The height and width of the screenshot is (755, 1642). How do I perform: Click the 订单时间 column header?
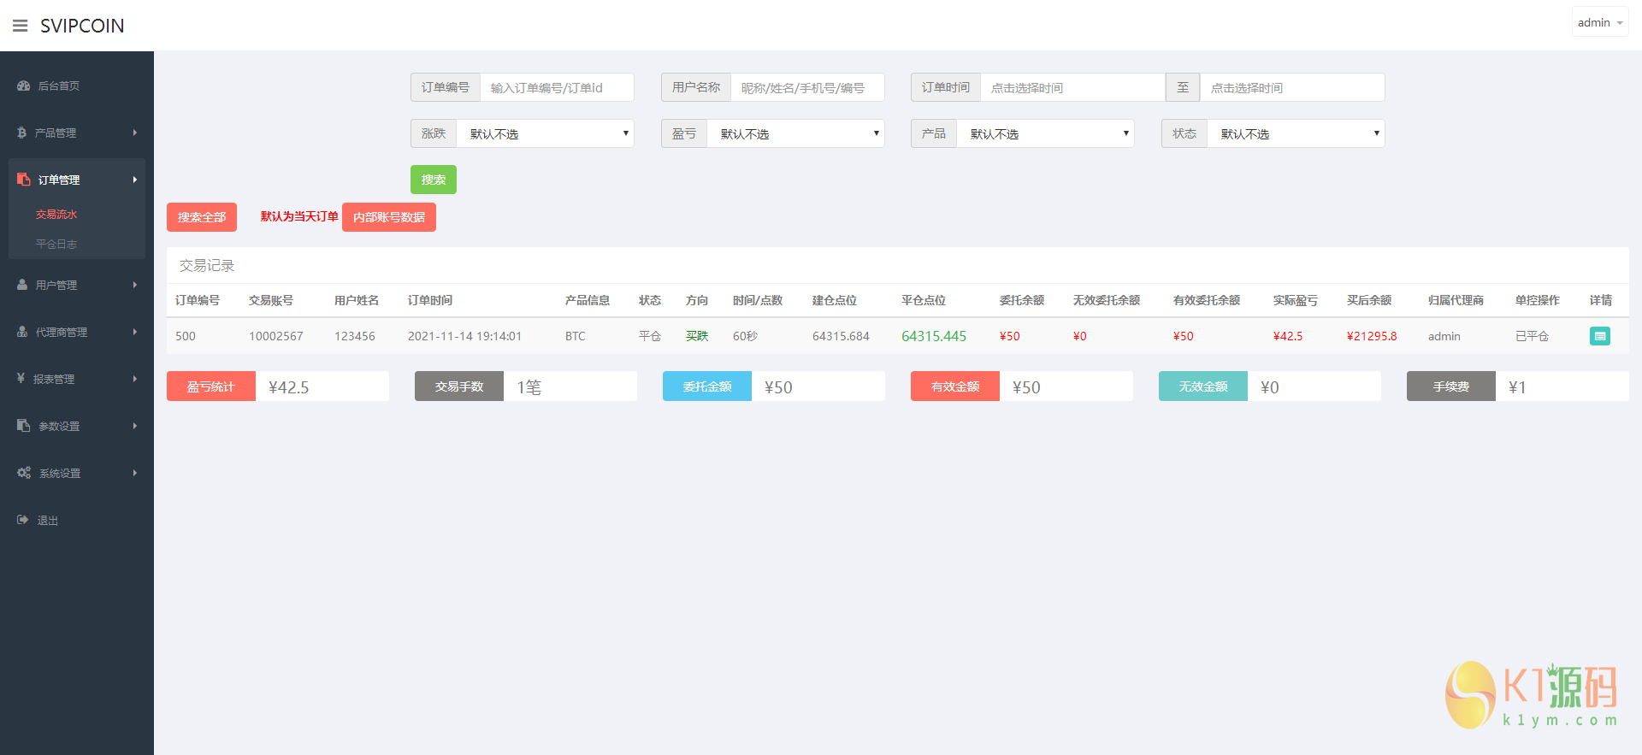[430, 300]
